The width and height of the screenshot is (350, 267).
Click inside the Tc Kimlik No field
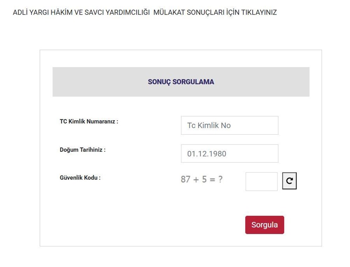(x=229, y=125)
